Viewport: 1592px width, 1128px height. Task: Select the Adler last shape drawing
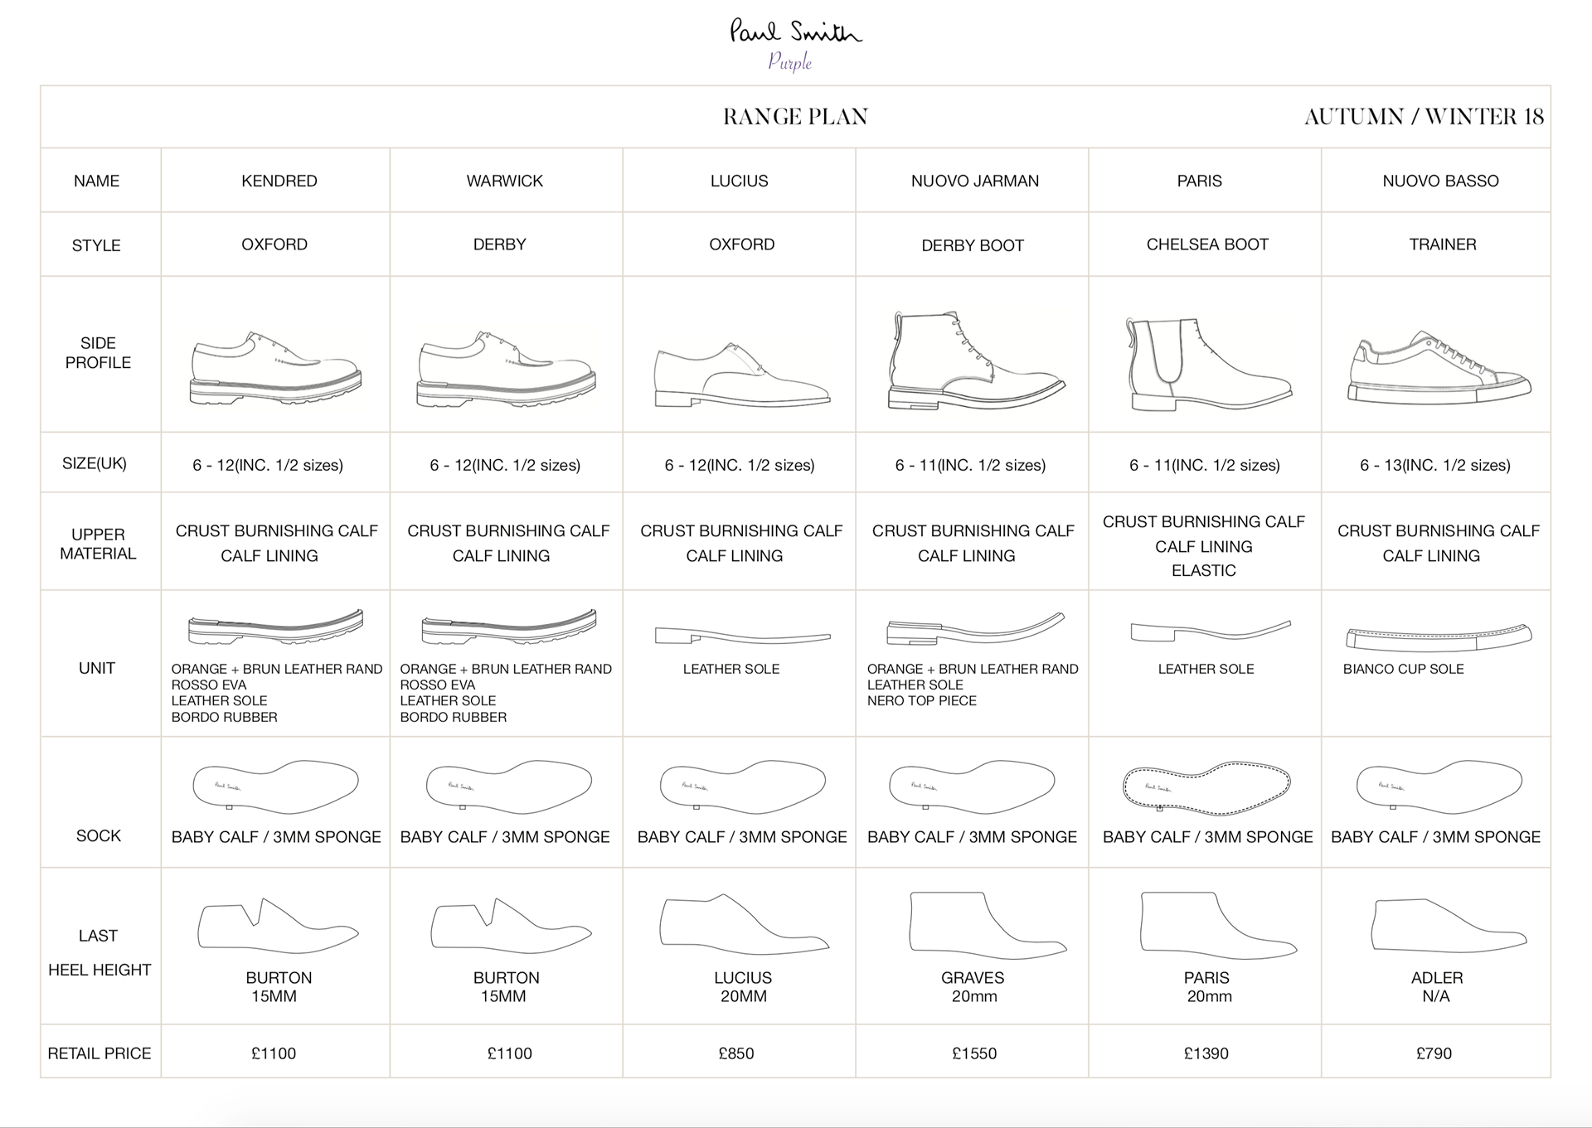[1448, 926]
